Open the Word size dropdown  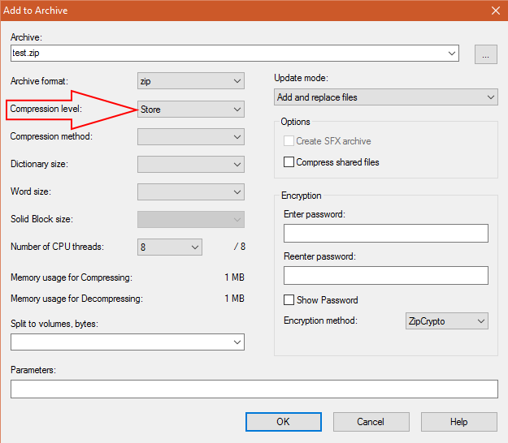(x=191, y=191)
